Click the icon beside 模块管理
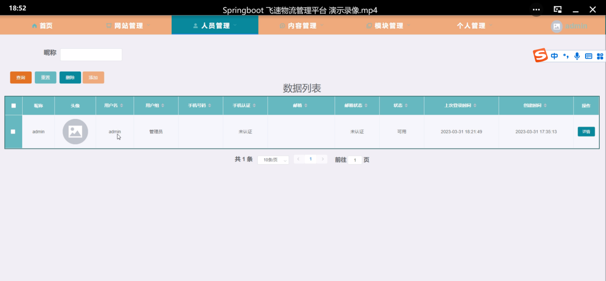Screen dimensions: 606x281 pyautogui.click(x=369, y=26)
